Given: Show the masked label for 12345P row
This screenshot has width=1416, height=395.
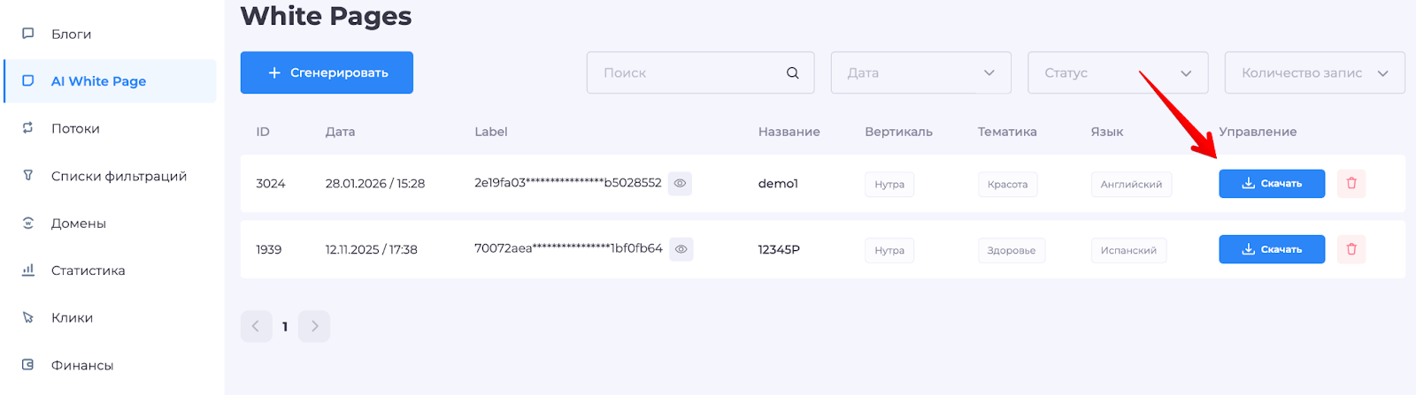Looking at the screenshot, I should (x=681, y=249).
